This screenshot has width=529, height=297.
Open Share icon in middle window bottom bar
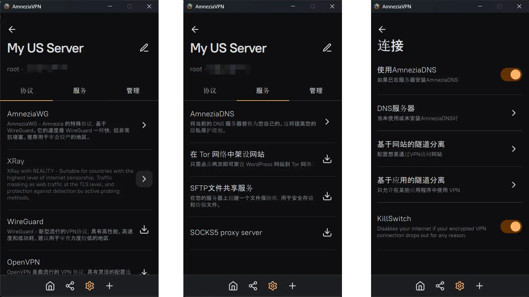coord(253,286)
